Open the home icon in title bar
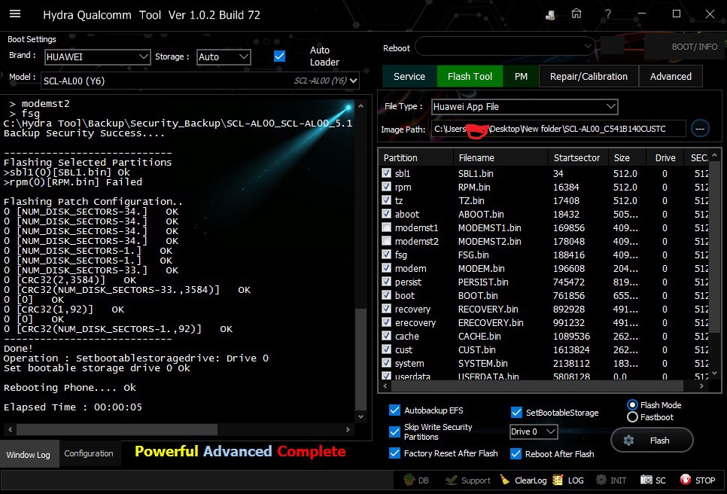727x494 pixels. pyautogui.click(x=576, y=14)
